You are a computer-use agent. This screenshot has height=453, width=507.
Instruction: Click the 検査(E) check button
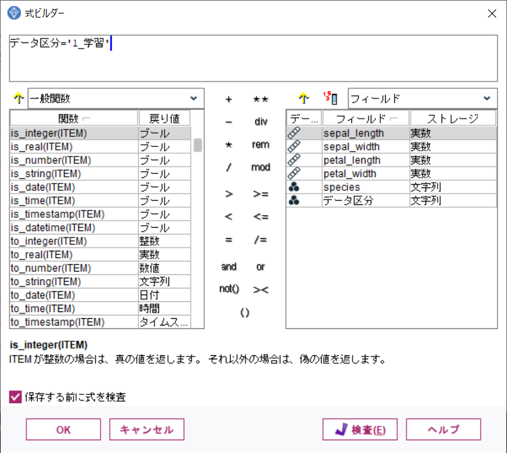(x=360, y=429)
